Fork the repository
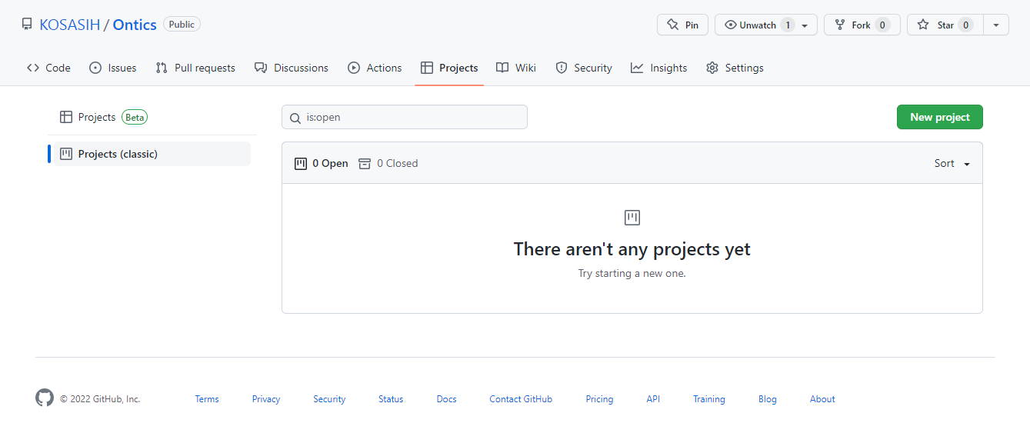Screen dimensions: 1030x433 coord(862,25)
